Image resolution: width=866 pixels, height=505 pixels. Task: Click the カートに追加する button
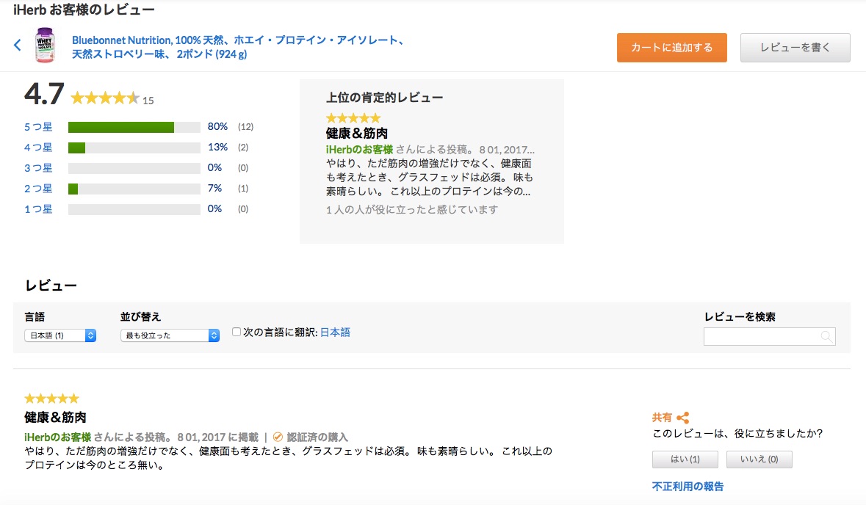pos(671,48)
